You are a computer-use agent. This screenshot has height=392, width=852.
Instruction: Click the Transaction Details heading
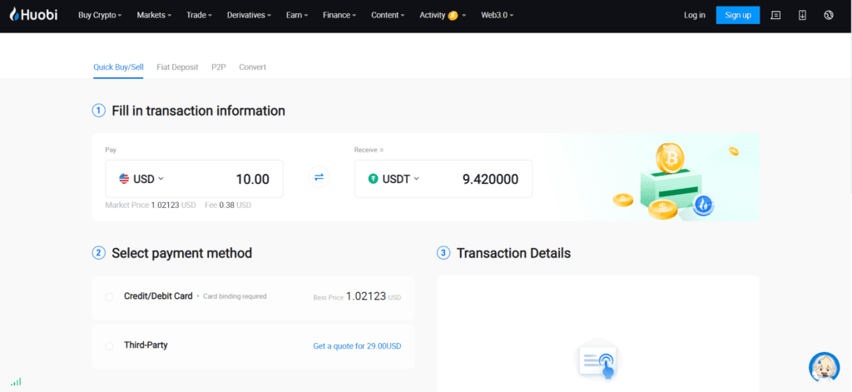(513, 253)
